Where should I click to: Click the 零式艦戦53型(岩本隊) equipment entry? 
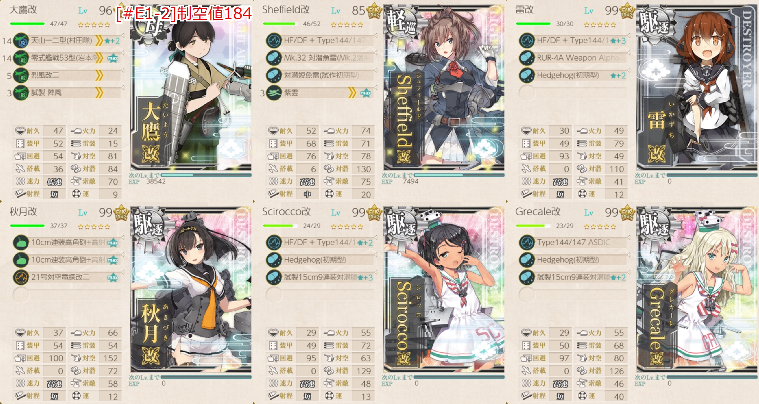[65, 58]
